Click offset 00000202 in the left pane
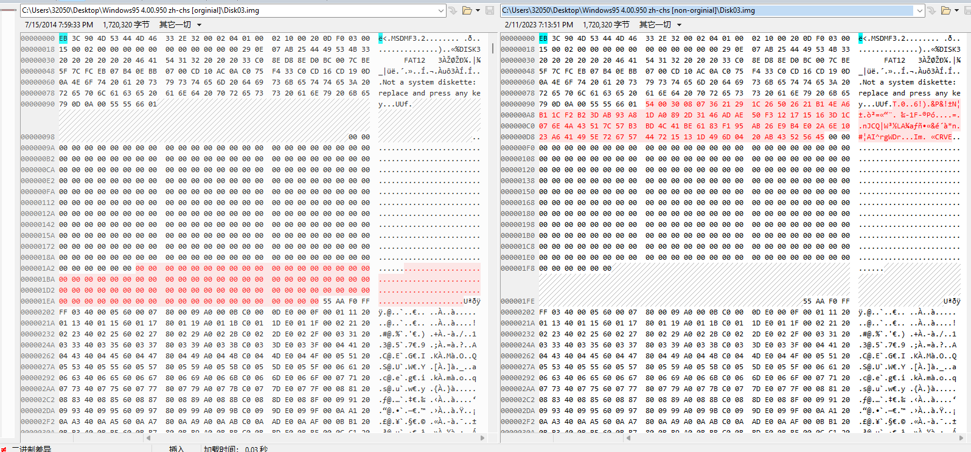The height and width of the screenshot is (452, 971). [x=38, y=312]
